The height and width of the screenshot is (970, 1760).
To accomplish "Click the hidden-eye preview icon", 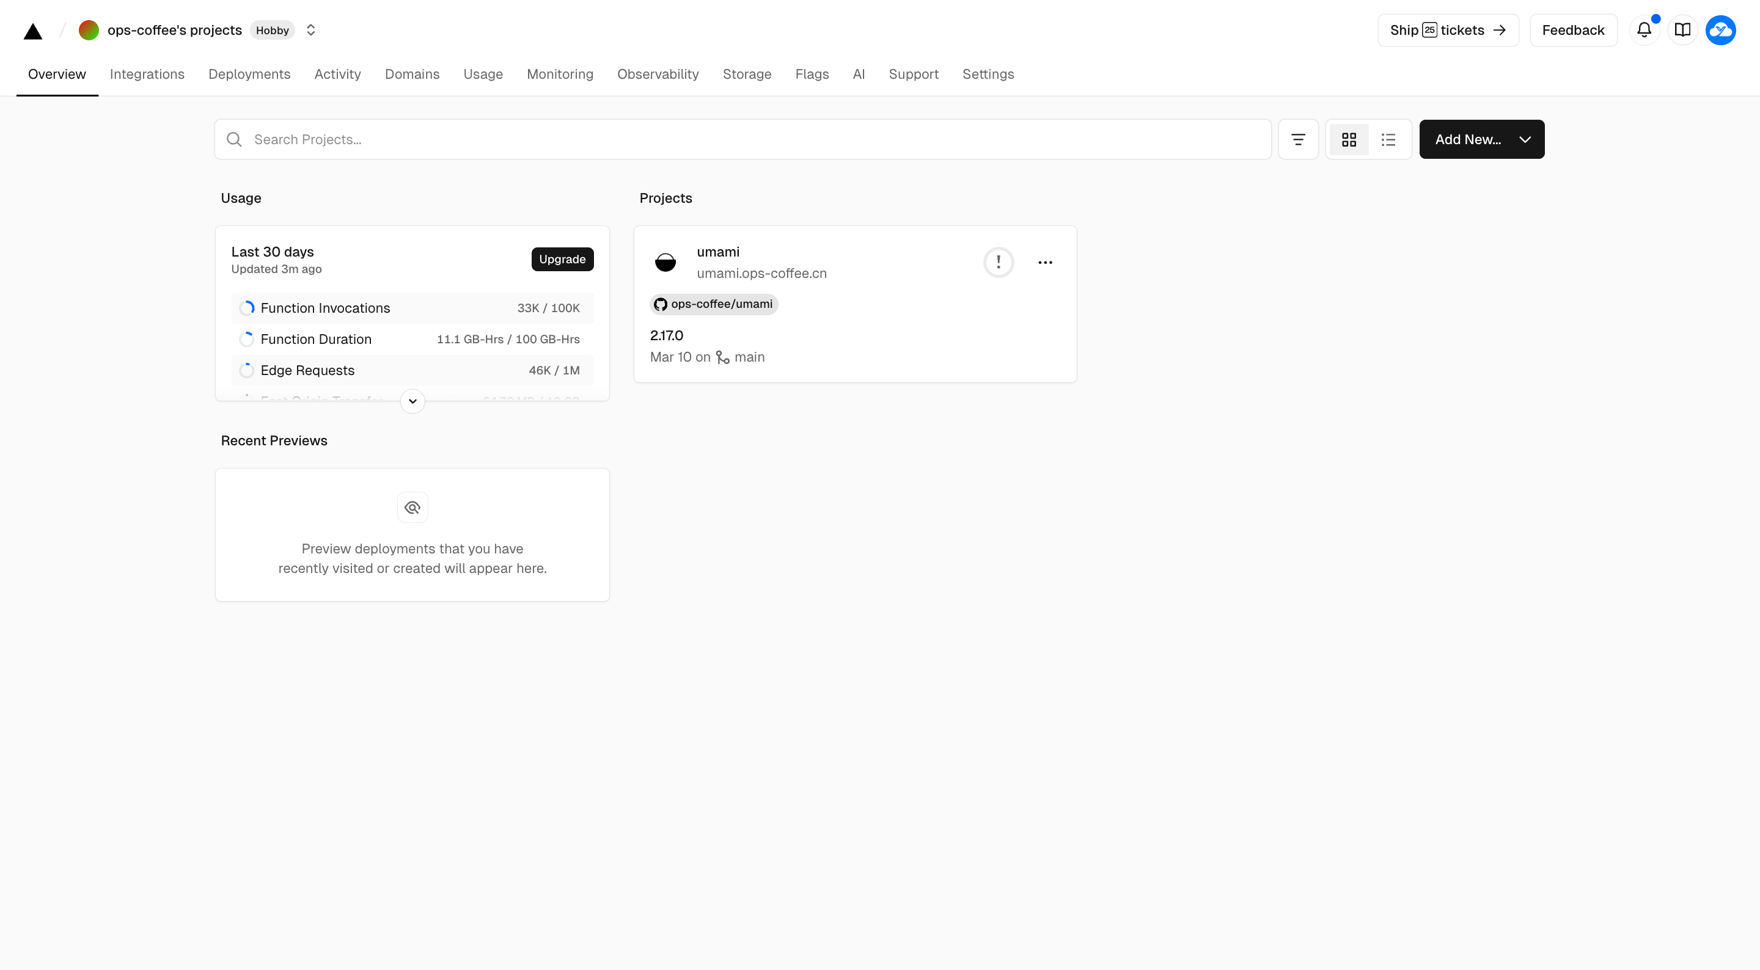I will [x=413, y=508].
